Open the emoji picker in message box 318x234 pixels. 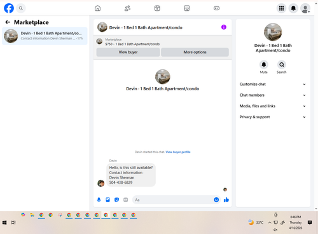click(x=216, y=200)
